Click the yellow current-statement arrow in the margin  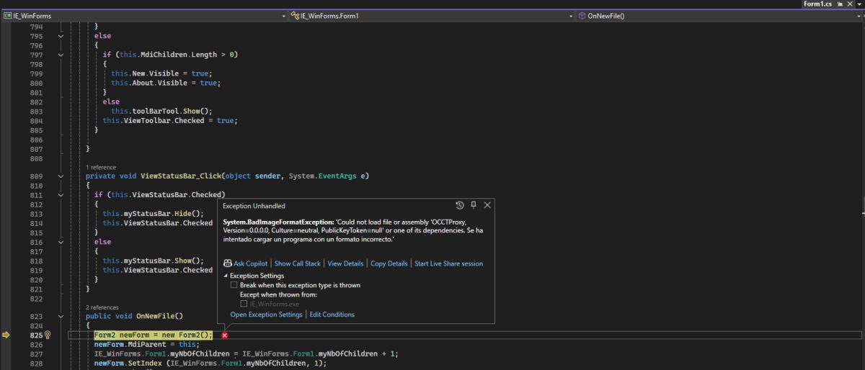pyautogui.click(x=6, y=335)
